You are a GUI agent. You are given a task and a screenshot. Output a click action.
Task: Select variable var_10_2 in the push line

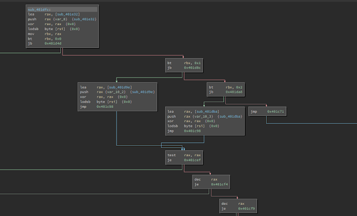(x=115, y=92)
